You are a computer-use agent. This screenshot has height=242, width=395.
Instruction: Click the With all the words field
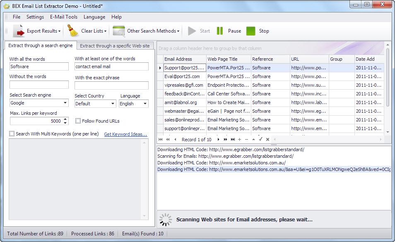point(39,66)
